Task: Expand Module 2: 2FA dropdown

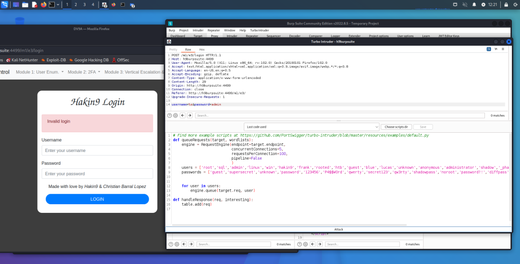Action: [x=84, y=72]
